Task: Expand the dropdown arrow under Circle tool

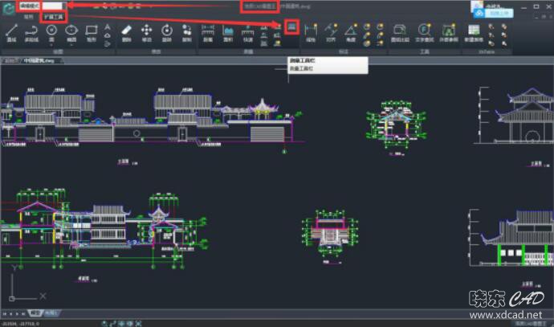Action: tap(51, 44)
